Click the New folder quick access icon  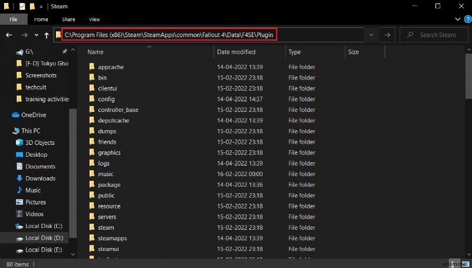32,6
